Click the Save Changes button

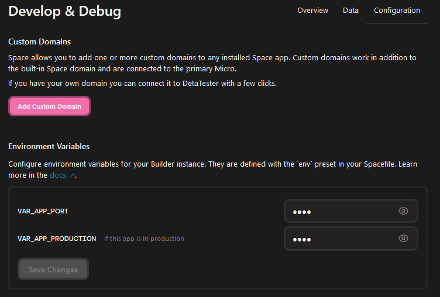click(x=53, y=270)
